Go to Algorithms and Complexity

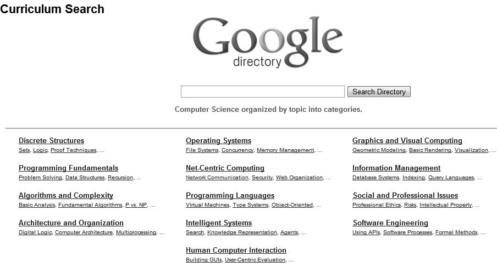(66, 196)
